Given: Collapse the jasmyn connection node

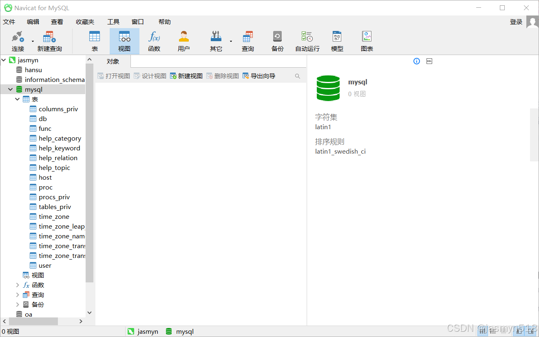Looking at the screenshot, I should 4,60.
